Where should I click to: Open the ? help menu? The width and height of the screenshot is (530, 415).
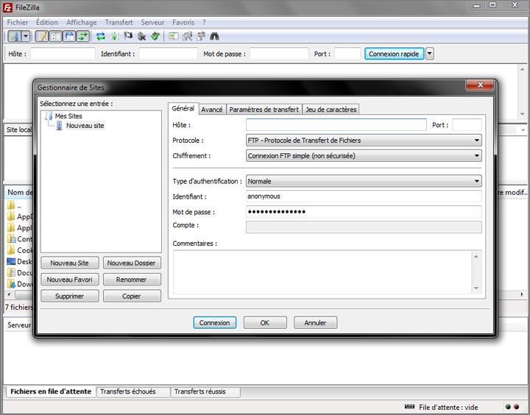(x=204, y=22)
